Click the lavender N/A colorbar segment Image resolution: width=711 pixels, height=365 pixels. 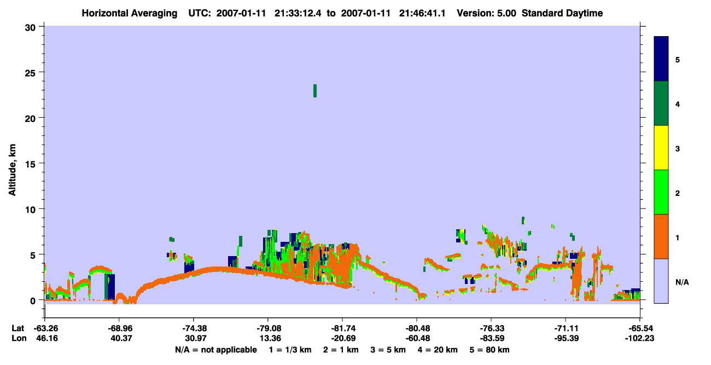[661, 281]
